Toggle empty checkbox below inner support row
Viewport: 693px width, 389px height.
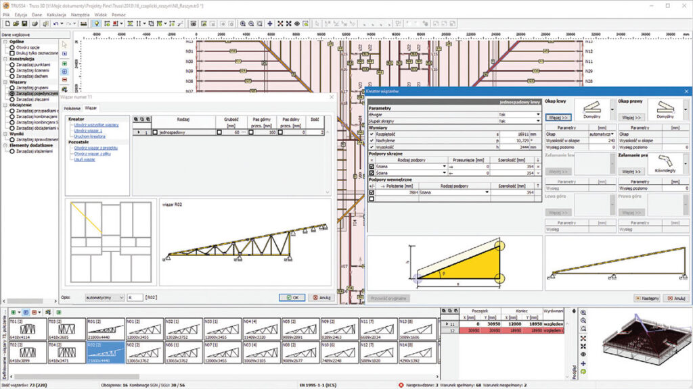click(372, 199)
